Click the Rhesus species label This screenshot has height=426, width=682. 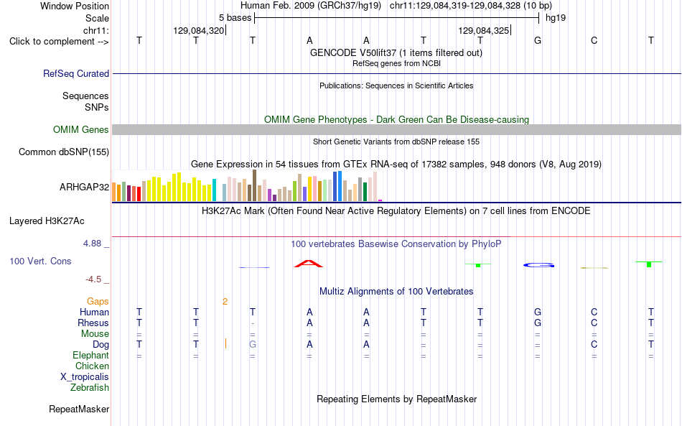(93, 323)
